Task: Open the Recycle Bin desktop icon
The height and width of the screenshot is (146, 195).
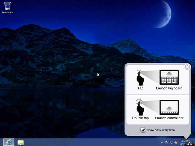Action: (7, 7)
